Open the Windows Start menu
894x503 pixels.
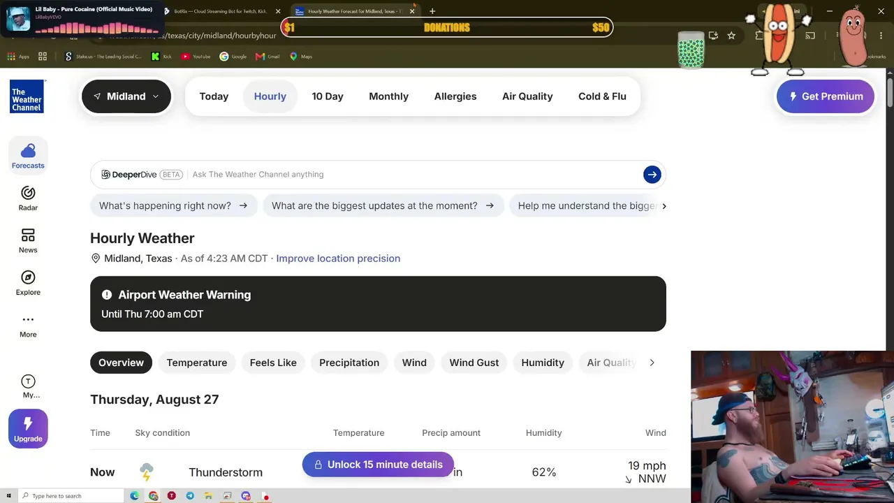click(8, 496)
